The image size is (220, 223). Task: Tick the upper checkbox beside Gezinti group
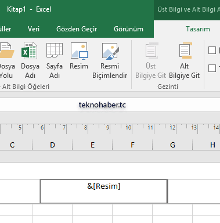(x=212, y=50)
